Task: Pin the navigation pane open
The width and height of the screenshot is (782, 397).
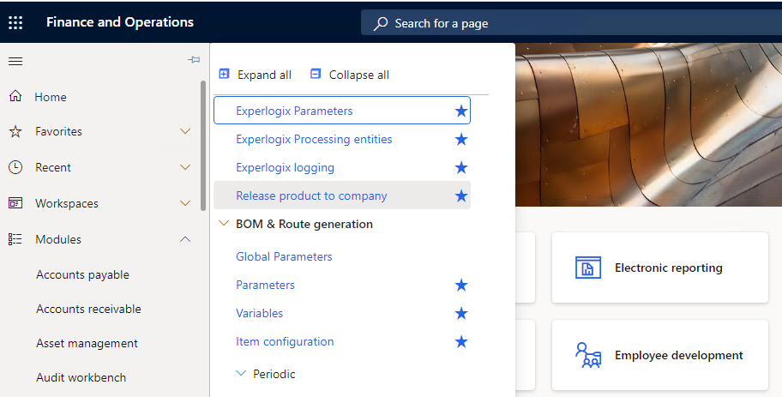Action: (x=194, y=60)
